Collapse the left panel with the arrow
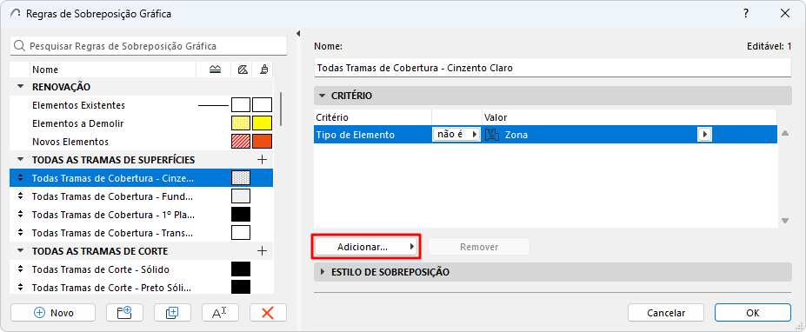 click(298, 33)
